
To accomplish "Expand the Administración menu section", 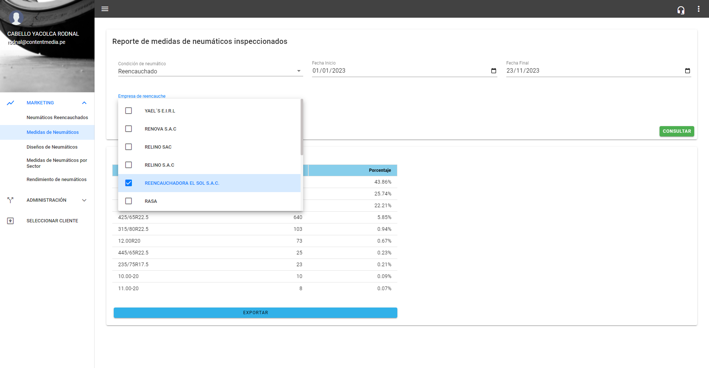I will click(84, 200).
